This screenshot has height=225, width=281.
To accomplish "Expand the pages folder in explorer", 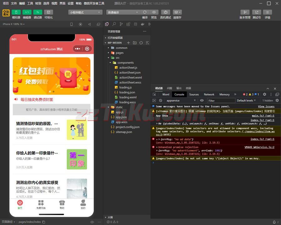I will point(120,53).
